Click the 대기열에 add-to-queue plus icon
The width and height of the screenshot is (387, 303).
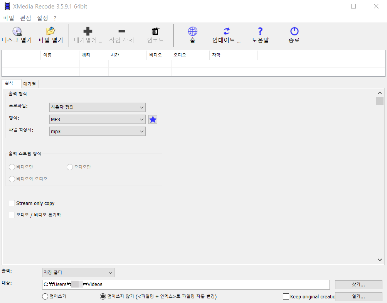87,31
